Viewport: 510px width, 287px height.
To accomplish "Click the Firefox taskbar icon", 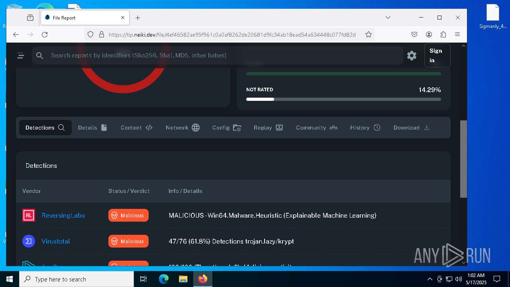I will coord(202,279).
